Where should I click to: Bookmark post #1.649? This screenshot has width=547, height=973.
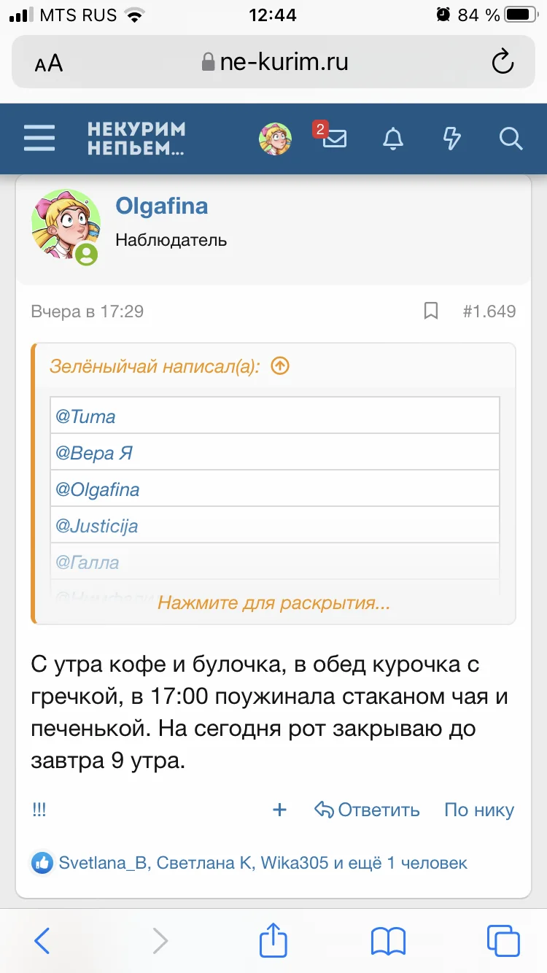click(x=431, y=311)
